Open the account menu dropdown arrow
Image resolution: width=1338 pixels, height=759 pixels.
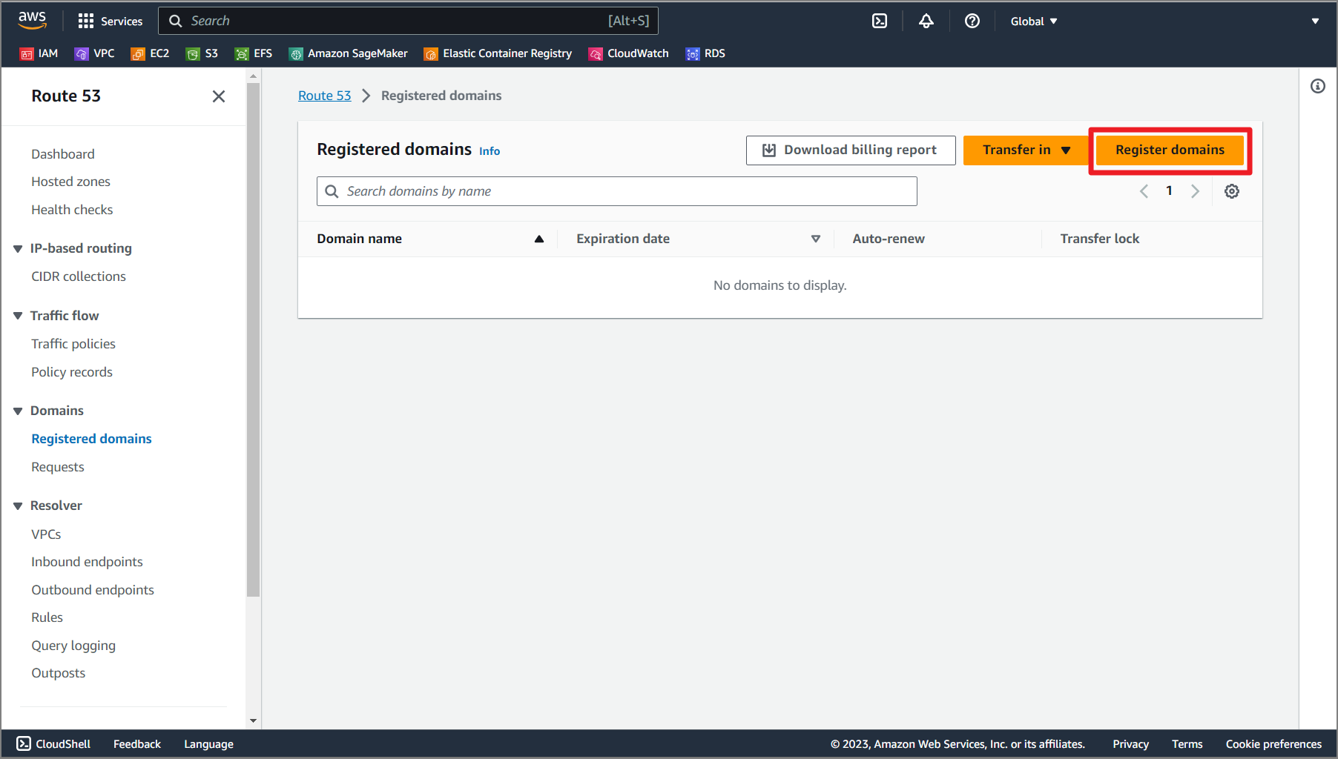tap(1315, 21)
